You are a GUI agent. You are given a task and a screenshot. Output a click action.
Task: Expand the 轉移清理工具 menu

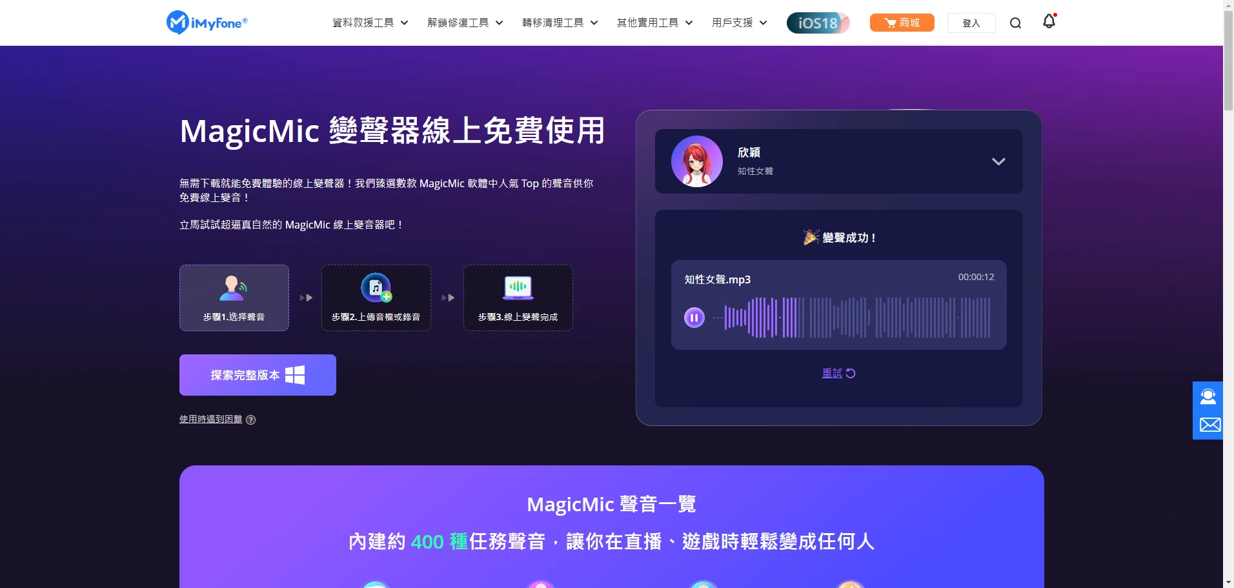pos(560,23)
